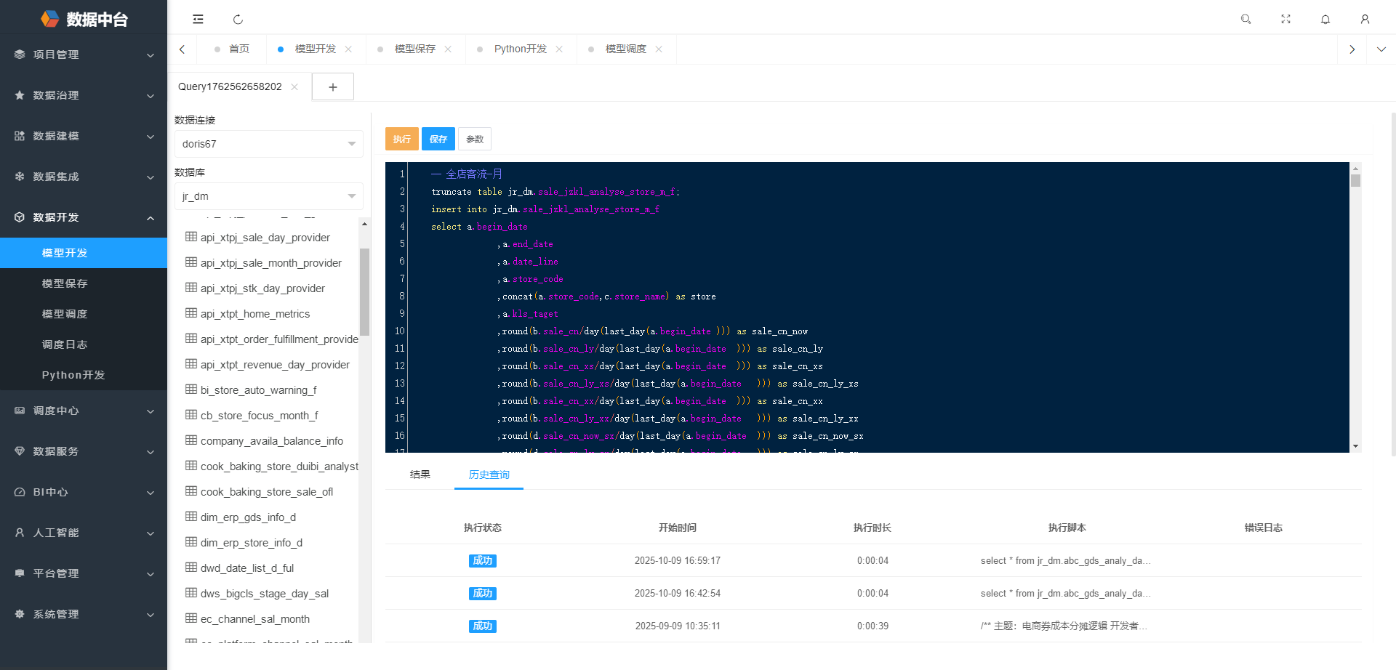The image size is (1396, 670).
Task: Switch to the 结果 results tab
Action: coord(420,475)
